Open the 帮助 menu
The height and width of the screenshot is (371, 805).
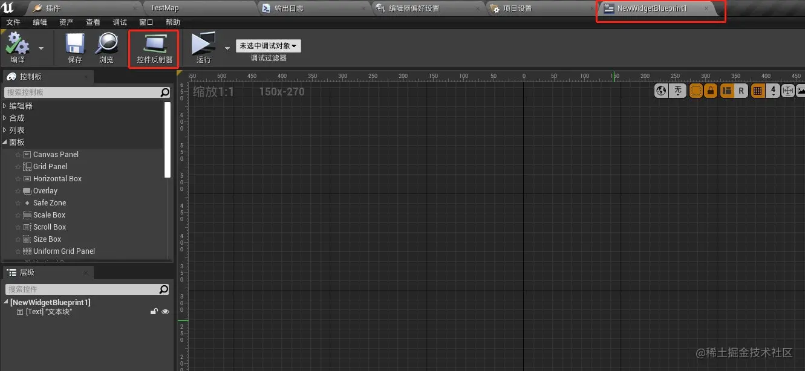pos(173,22)
